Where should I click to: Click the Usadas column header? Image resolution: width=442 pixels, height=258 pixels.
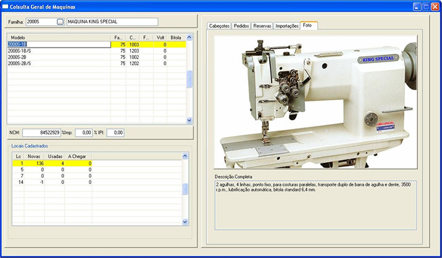[55, 156]
